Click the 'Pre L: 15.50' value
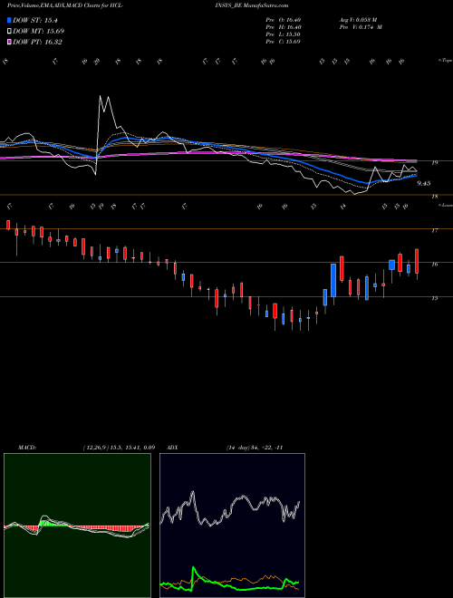Screen dimensions: 453x598 284,34
